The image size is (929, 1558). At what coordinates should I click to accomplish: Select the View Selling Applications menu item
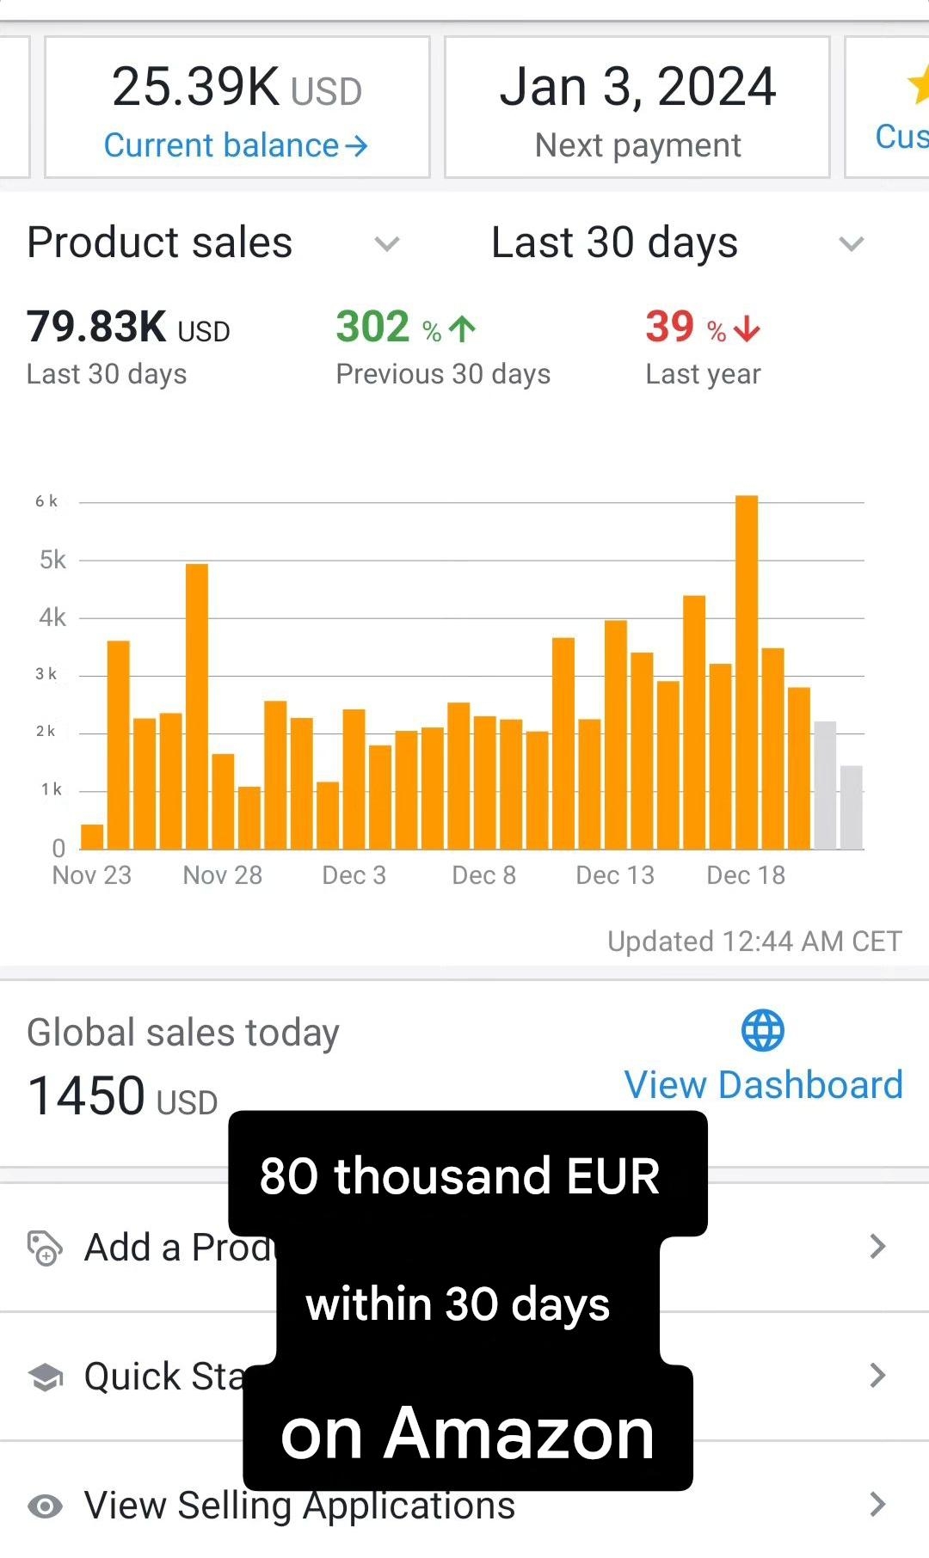[299, 1506]
